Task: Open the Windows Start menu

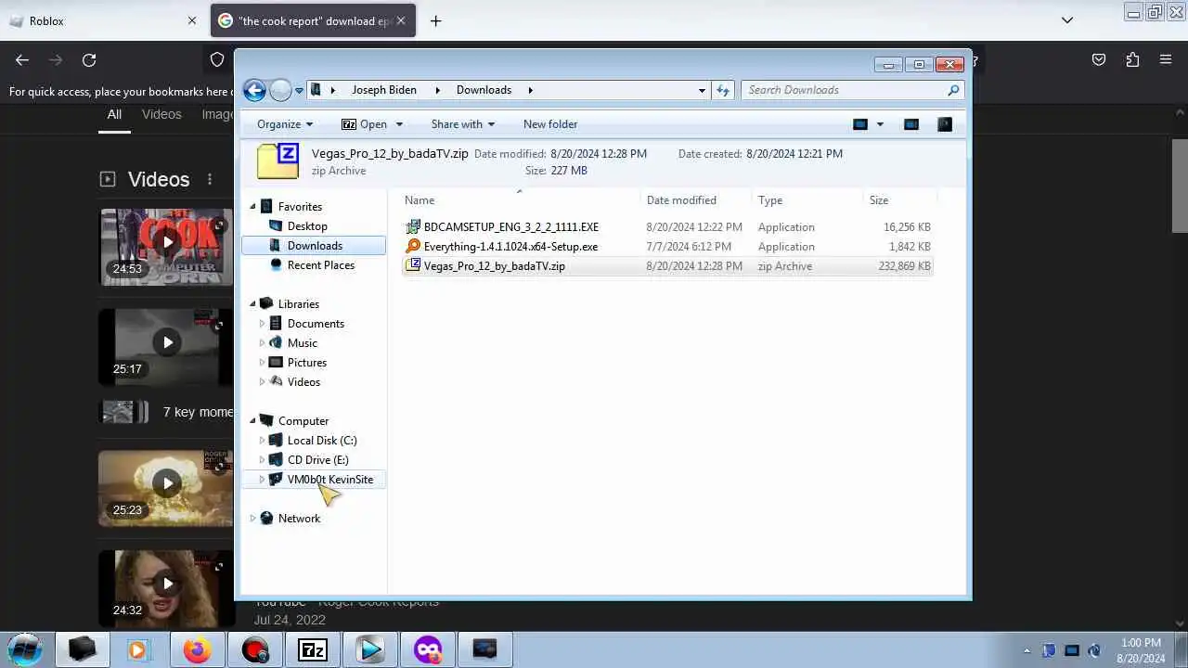Action: click(24, 649)
